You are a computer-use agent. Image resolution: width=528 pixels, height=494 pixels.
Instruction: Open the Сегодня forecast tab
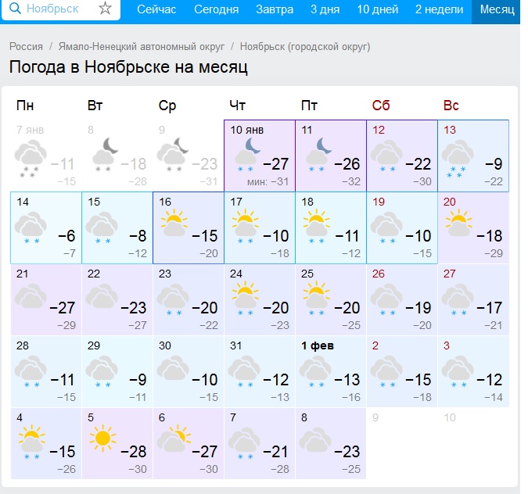[216, 9]
